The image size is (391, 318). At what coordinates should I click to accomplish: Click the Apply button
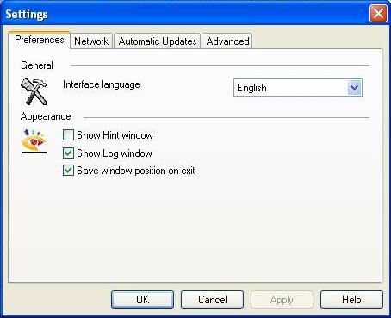282,300
